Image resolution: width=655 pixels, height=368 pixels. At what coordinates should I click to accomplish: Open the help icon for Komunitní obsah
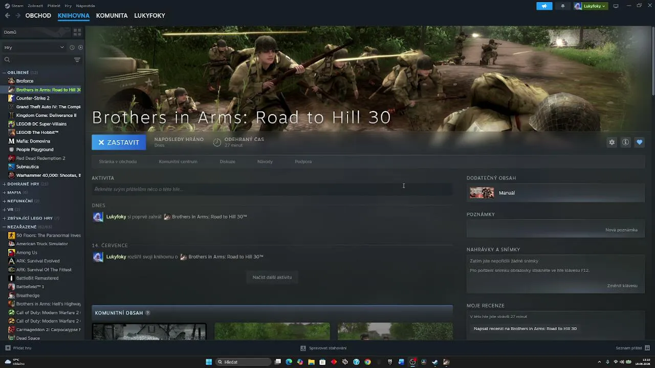click(148, 313)
